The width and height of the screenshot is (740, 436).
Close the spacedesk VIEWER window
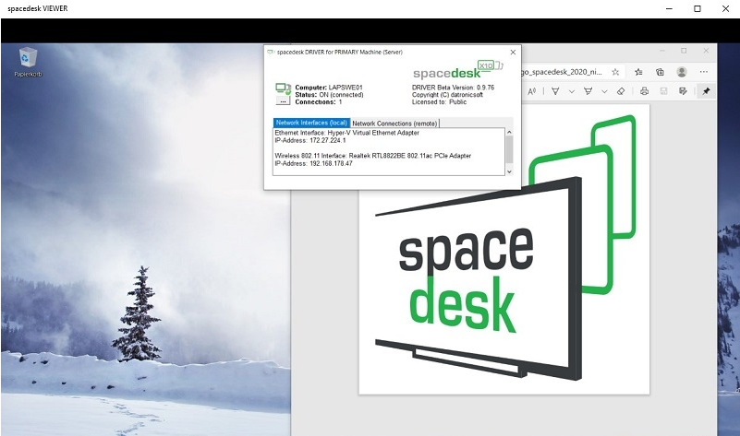pyautogui.click(x=725, y=8)
